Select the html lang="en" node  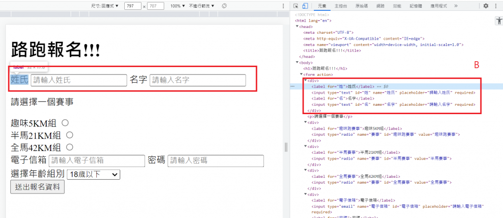pyautogui.click(x=313, y=21)
